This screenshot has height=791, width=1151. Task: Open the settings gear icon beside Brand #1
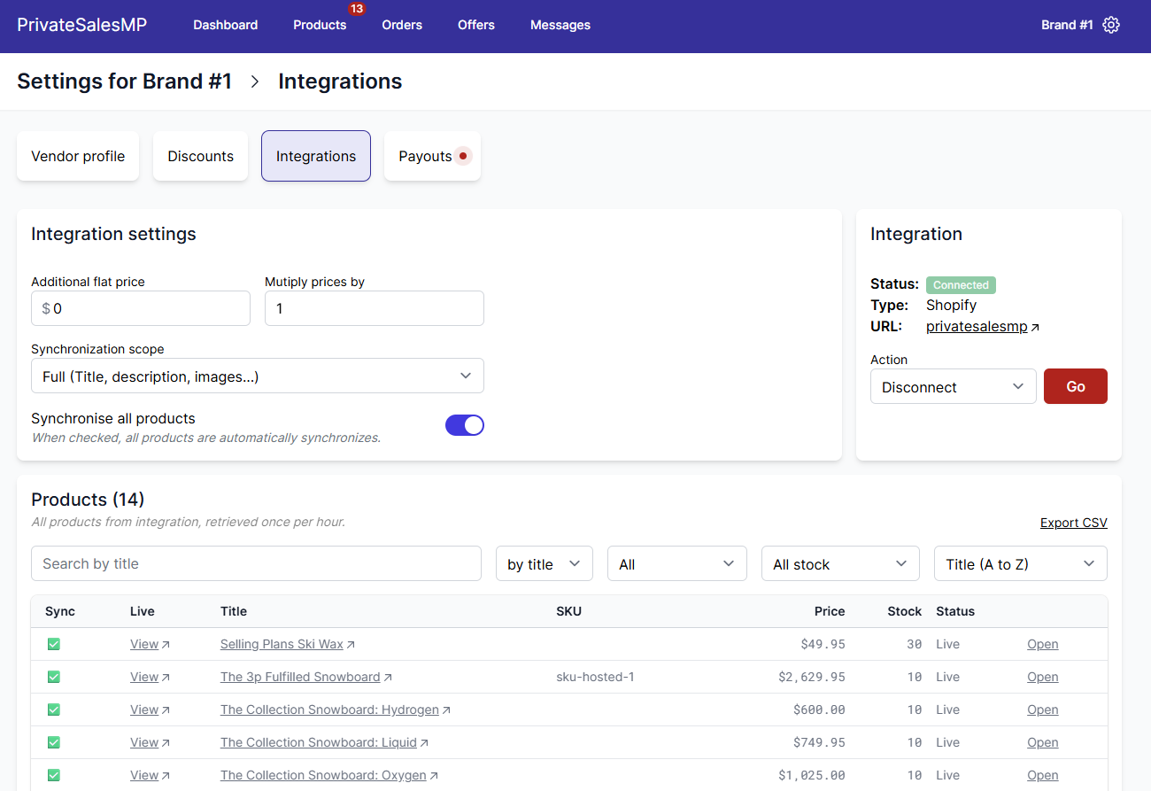point(1111,25)
